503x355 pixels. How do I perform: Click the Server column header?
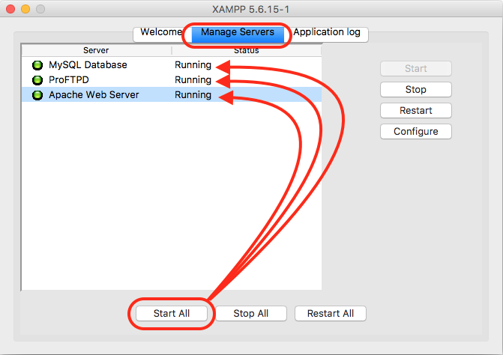(x=96, y=50)
